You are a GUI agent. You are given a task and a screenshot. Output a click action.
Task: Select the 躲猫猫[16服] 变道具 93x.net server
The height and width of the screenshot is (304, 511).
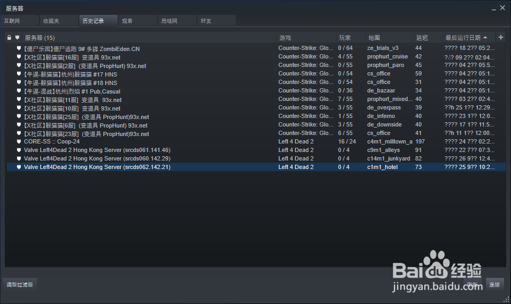[256, 57]
